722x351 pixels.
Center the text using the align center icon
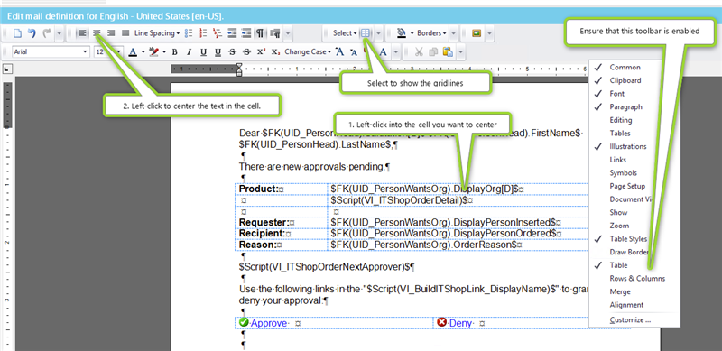click(x=97, y=33)
